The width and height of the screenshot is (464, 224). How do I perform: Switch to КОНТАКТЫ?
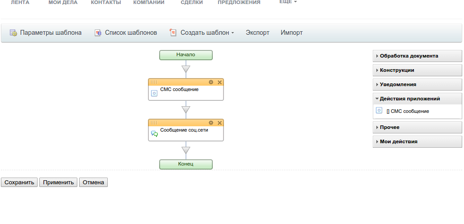pyautogui.click(x=106, y=2)
